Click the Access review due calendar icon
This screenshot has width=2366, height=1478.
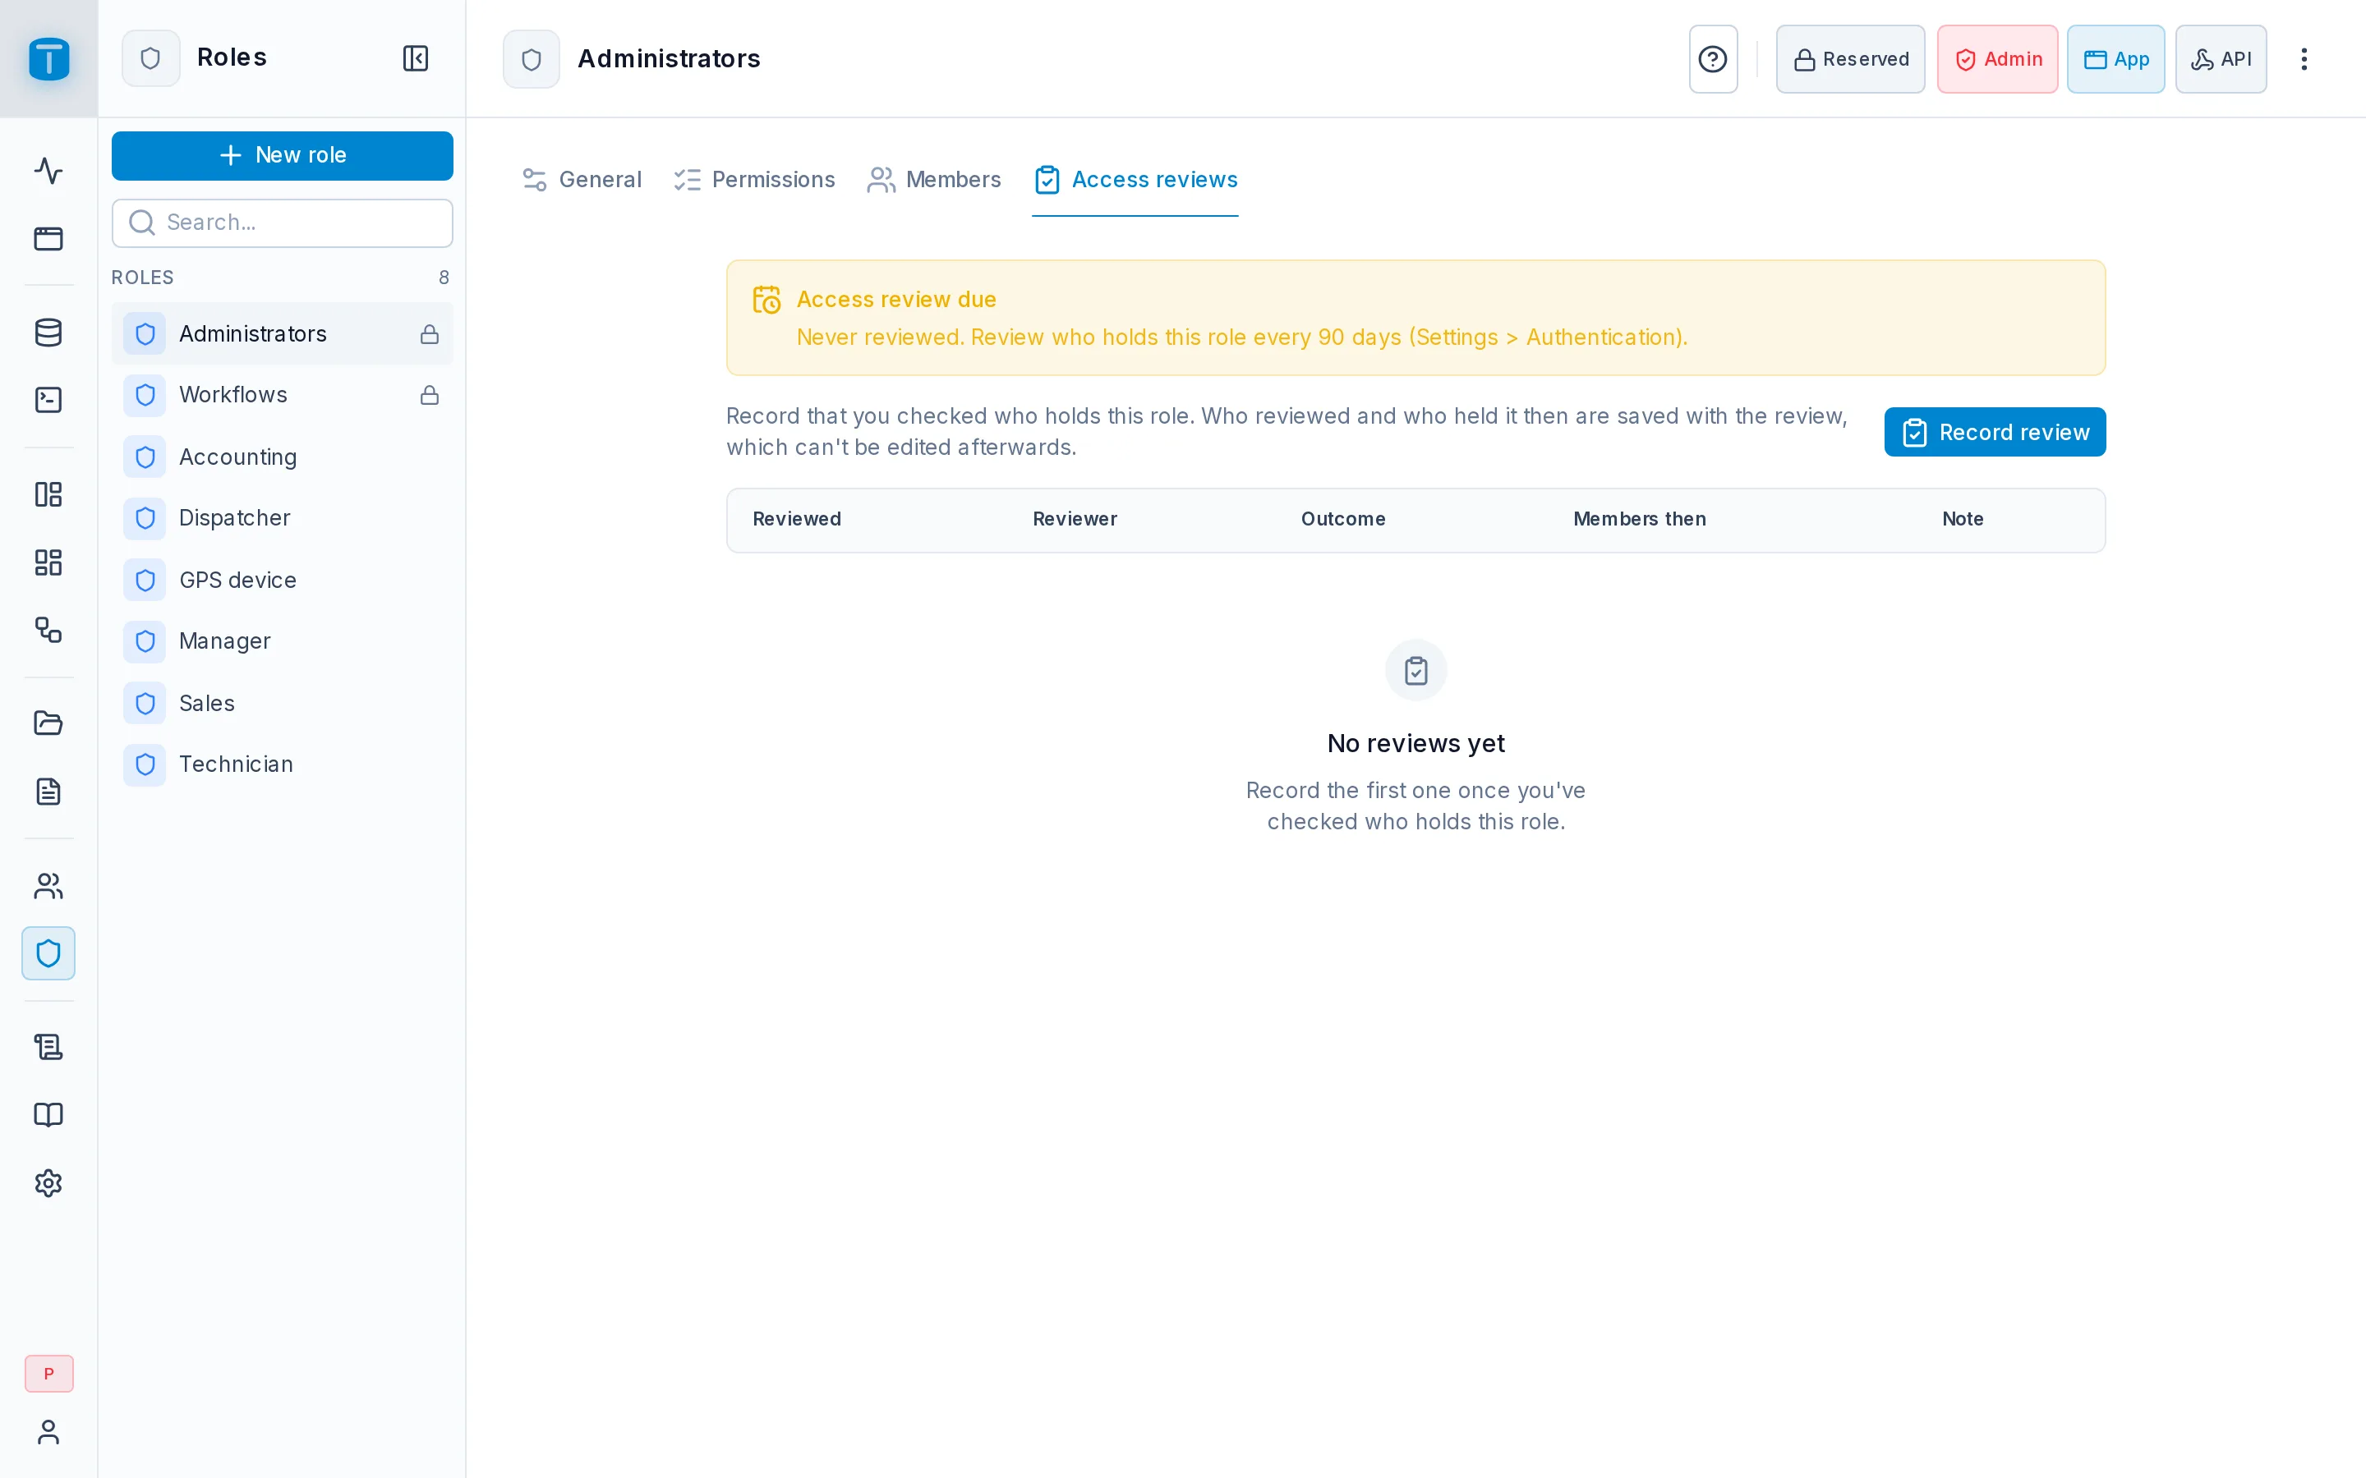(x=766, y=300)
